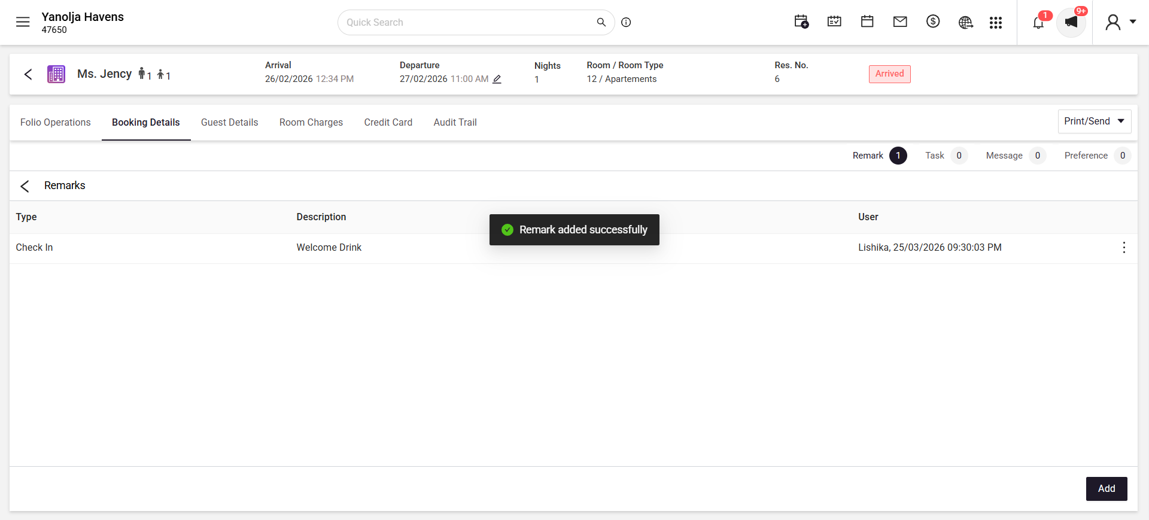1149x520 pixels.
Task: Click the Lishika user timestamp cell
Action: (930, 248)
